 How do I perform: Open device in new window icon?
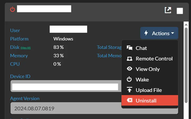[x=168, y=10]
